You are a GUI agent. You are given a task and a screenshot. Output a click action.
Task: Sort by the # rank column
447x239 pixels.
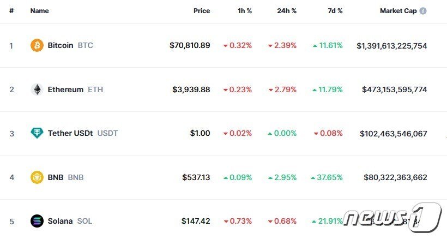click(11, 11)
